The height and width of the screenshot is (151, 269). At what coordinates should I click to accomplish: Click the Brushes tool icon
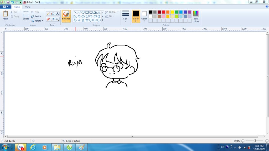click(x=66, y=14)
